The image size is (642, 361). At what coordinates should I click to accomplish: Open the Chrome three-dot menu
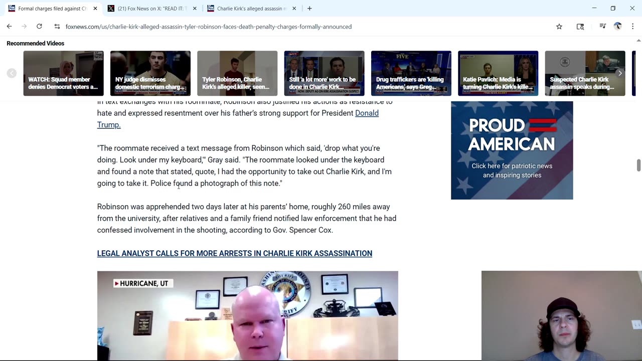(632, 27)
